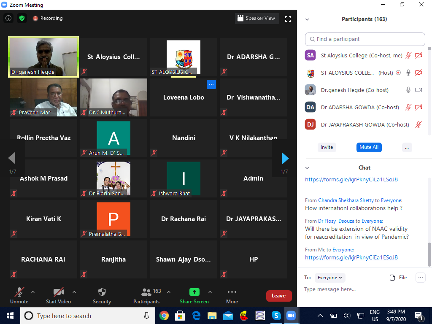Open the bottom forms.gle link from Me

pyautogui.click(x=351, y=257)
